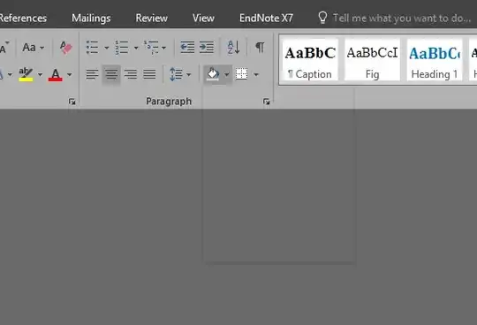Decrease the paragraph indent
The image size is (477, 325).
click(187, 48)
